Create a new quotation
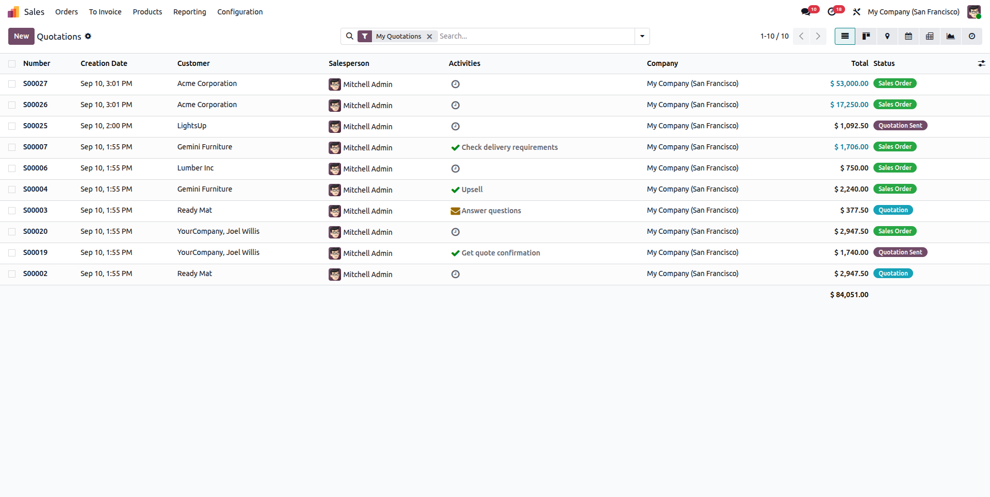 coord(21,36)
